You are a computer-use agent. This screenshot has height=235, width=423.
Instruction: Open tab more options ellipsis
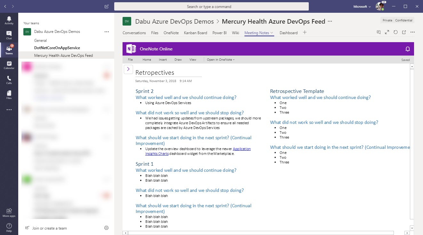(x=412, y=32)
